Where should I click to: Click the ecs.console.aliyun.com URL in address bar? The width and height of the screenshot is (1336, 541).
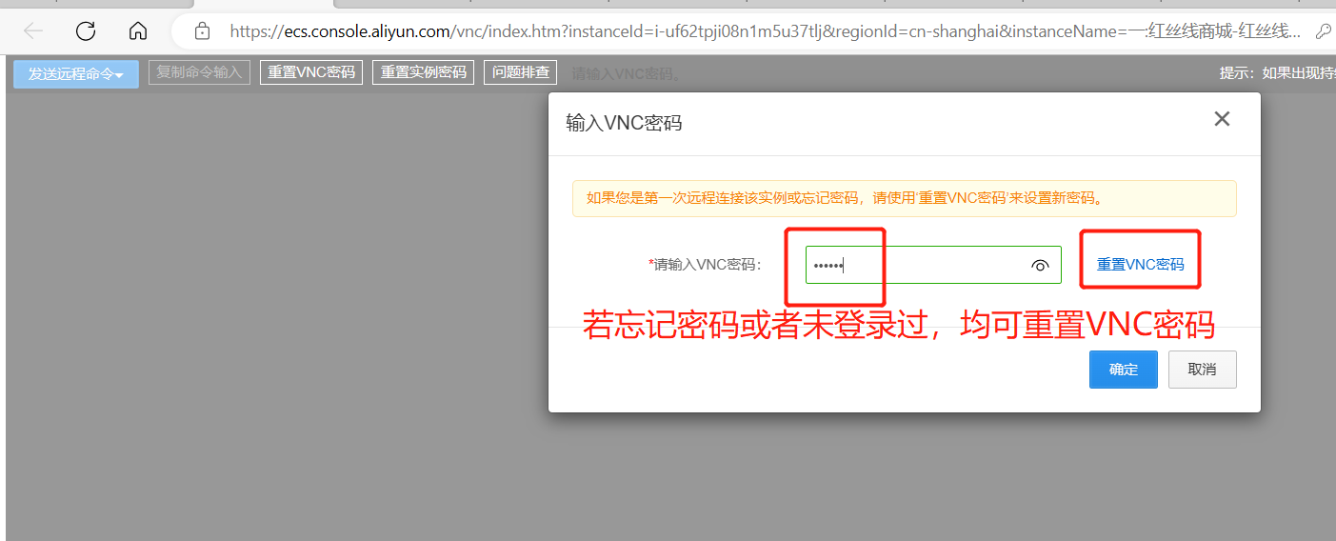coord(765,31)
